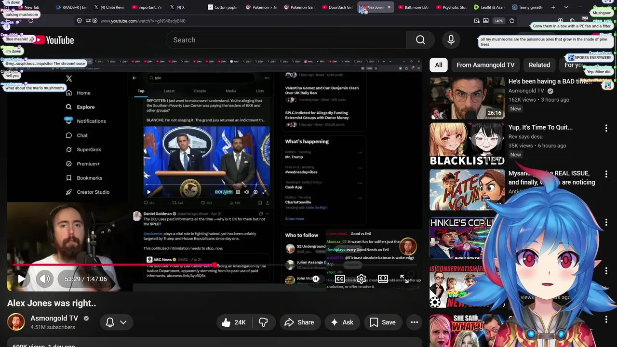Click the "Alex Jones was right.." video title
The height and width of the screenshot is (347, 617).
pos(52,303)
